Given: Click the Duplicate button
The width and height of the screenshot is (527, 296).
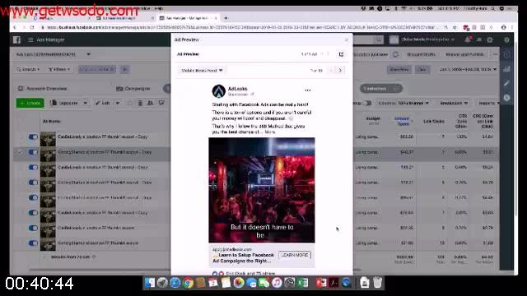Looking at the screenshot, I should click(65, 103).
